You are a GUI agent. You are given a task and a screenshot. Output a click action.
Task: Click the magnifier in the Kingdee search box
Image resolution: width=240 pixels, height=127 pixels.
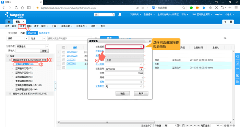[113, 15]
